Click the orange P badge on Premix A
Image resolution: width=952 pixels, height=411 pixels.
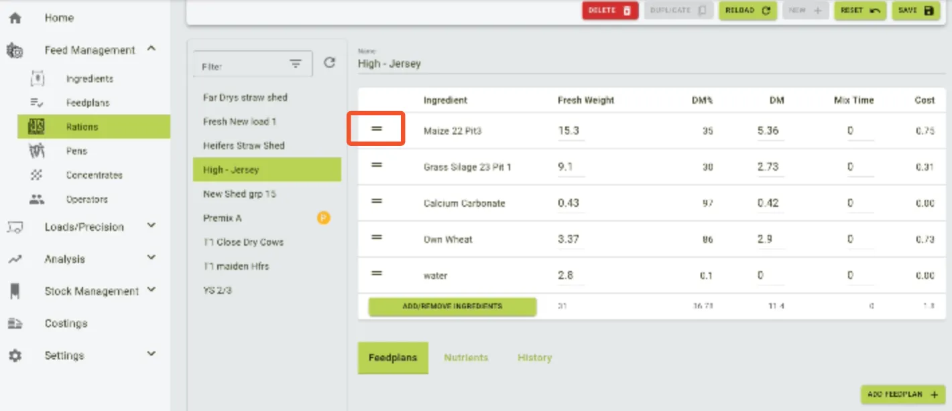point(323,218)
